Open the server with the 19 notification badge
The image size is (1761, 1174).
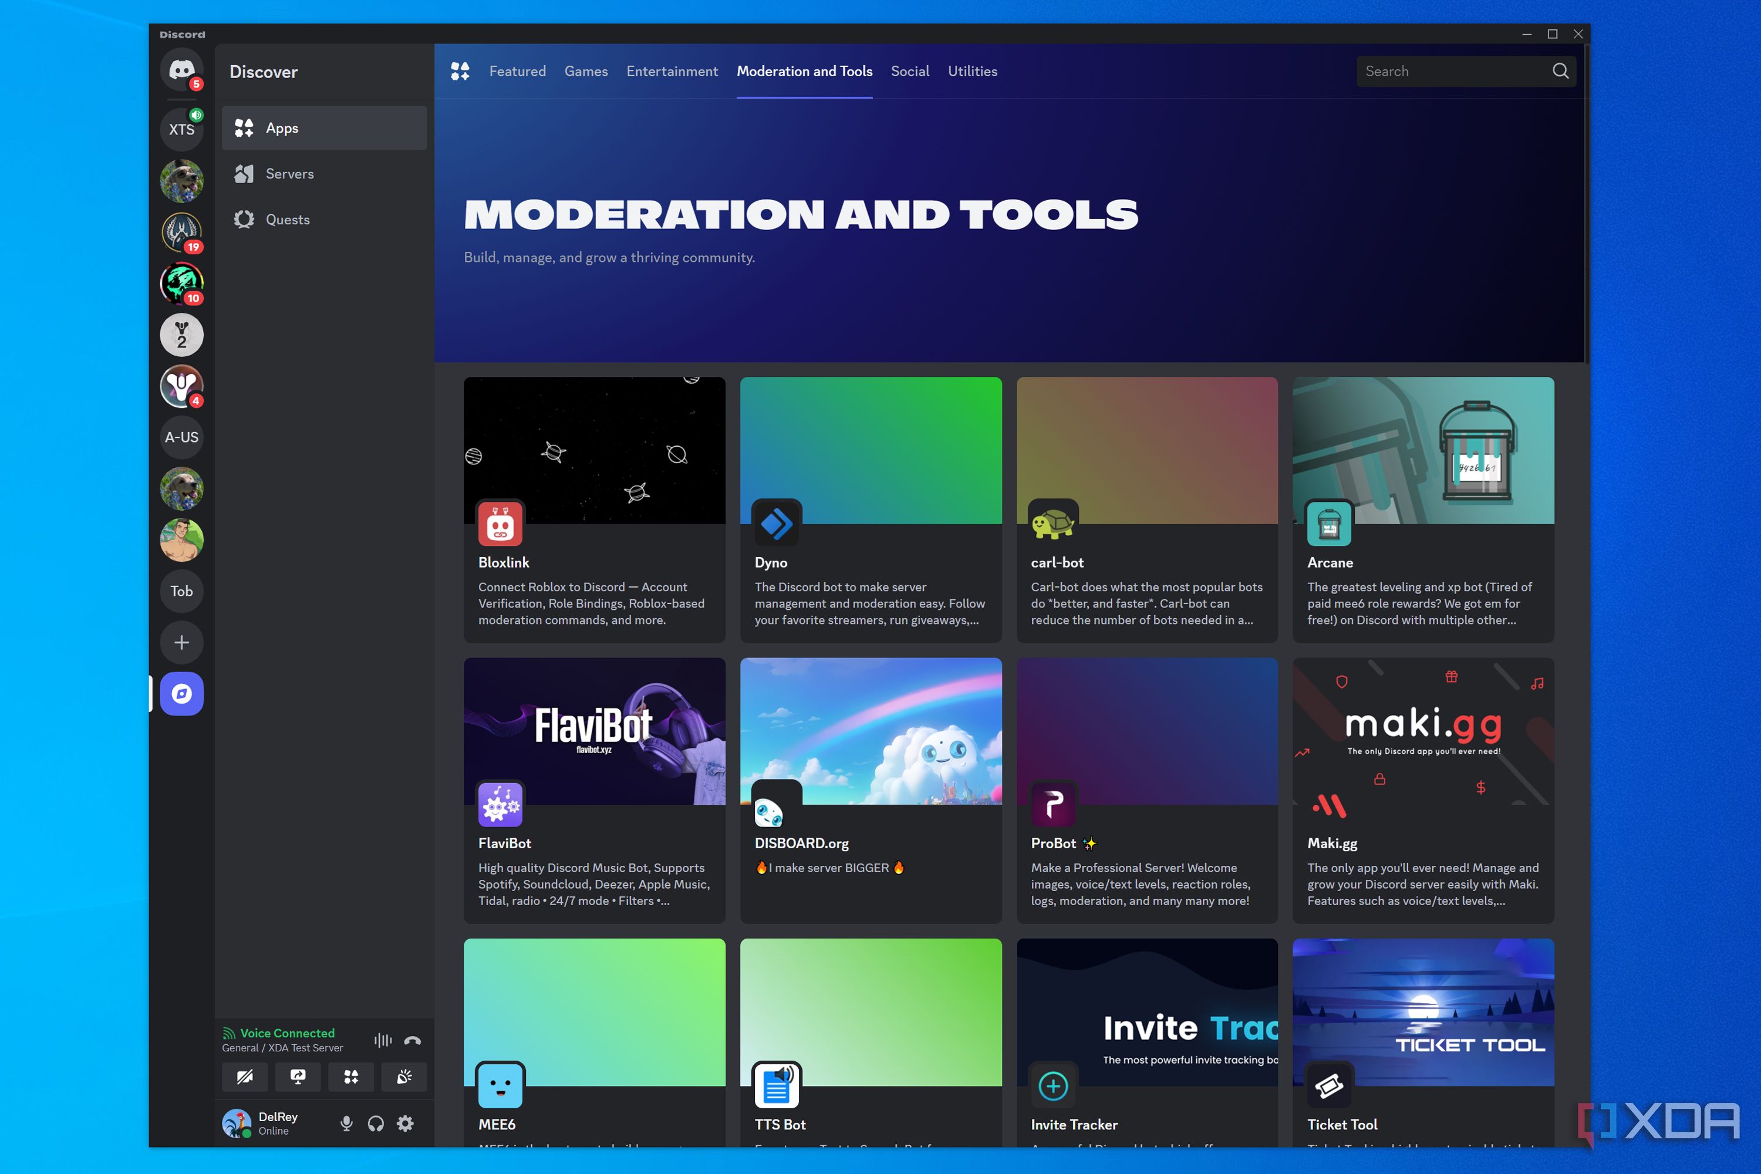[181, 232]
